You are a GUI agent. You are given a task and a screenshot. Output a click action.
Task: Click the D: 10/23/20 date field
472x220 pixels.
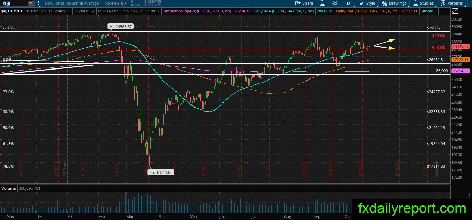pyautogui.click(x=35, y=11)
